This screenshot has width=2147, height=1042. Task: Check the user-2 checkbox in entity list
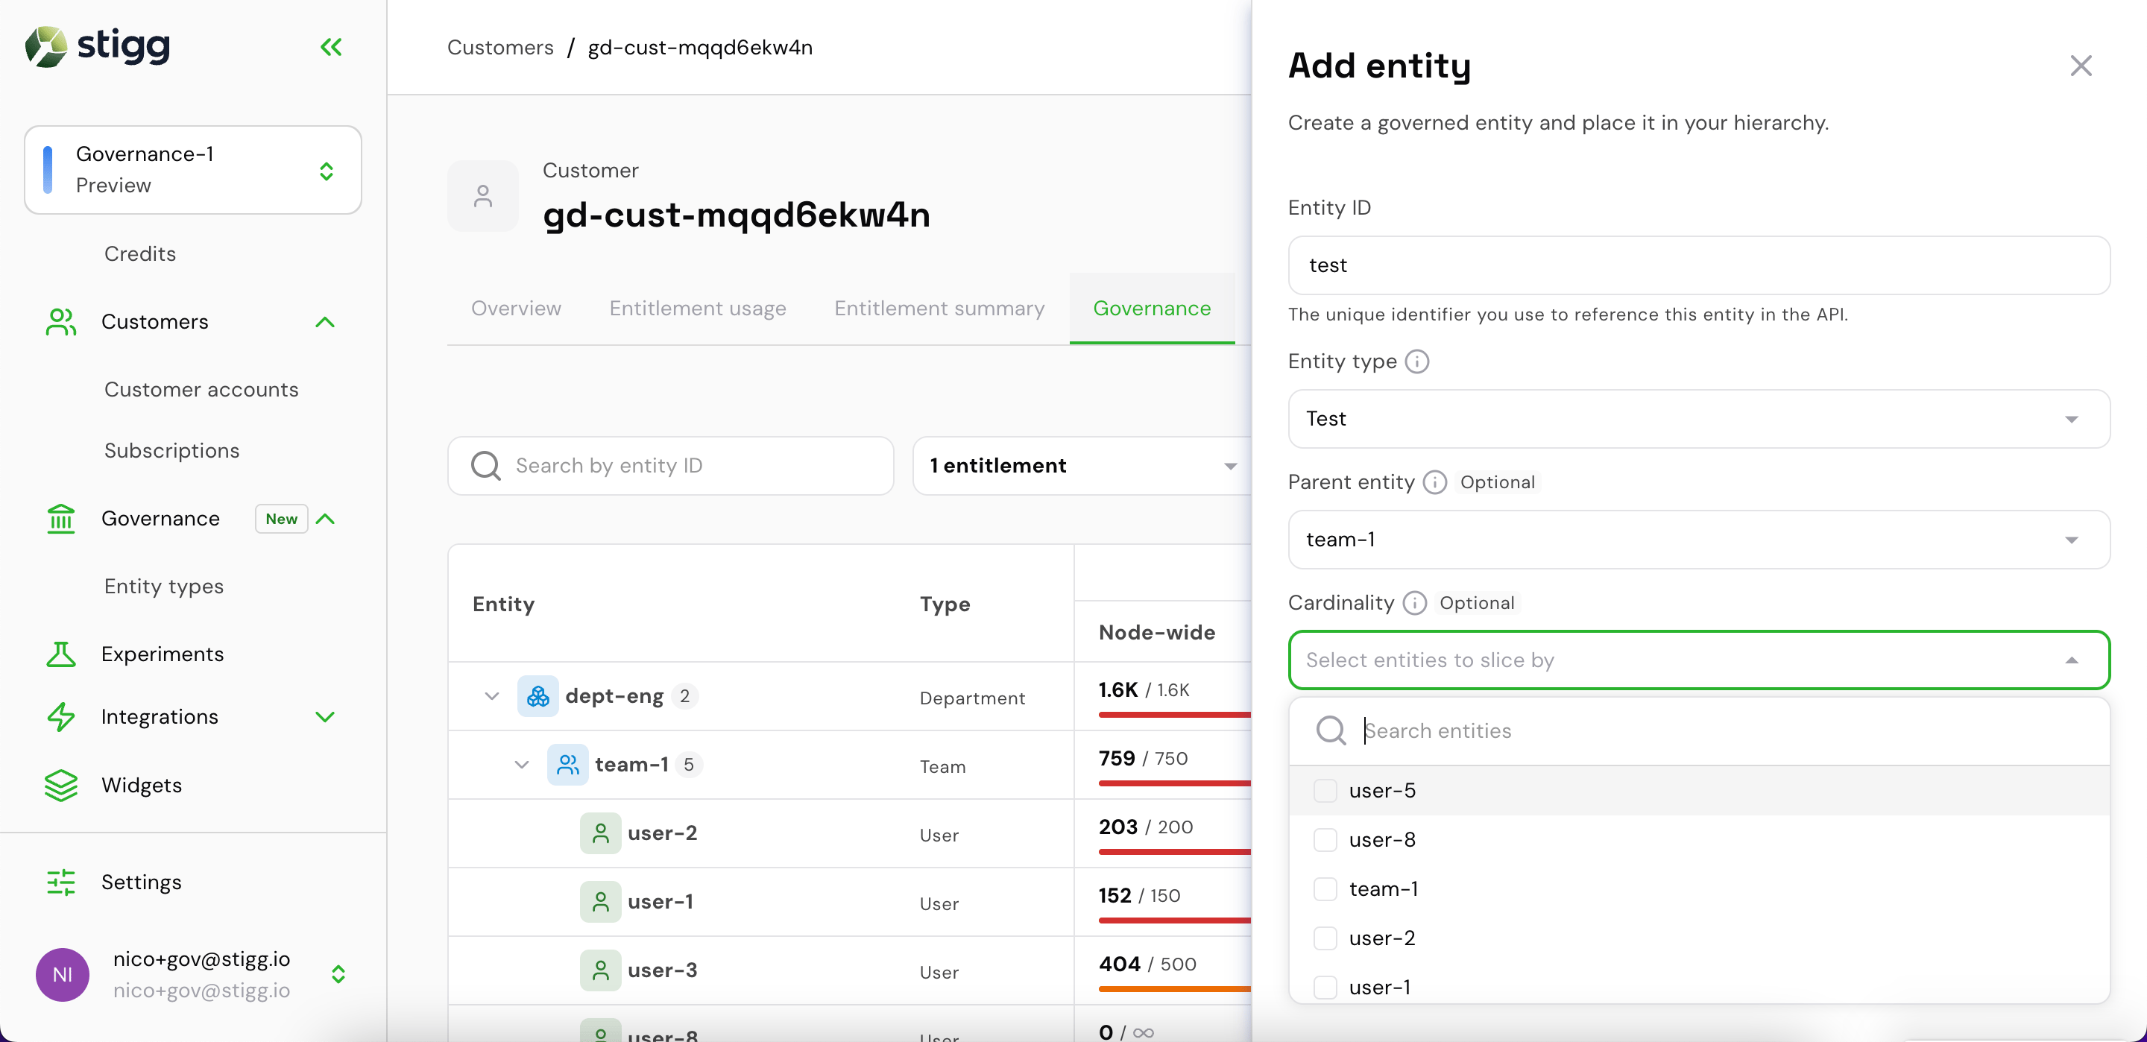coord(1325,938)
